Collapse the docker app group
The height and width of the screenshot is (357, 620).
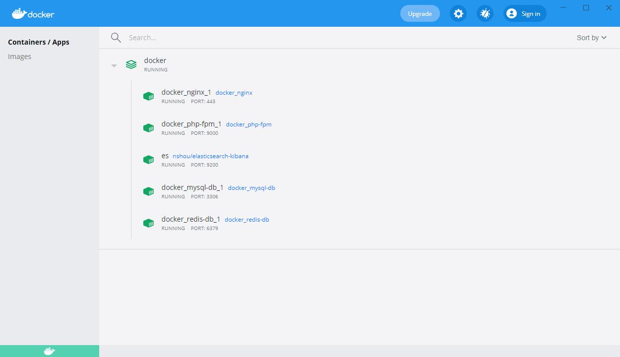pos(114,65)
